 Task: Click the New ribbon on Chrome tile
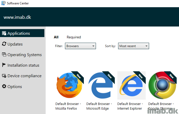point(172,76)
